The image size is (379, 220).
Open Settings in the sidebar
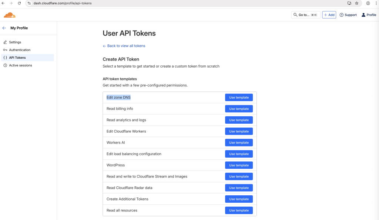(x=15, y=42)
